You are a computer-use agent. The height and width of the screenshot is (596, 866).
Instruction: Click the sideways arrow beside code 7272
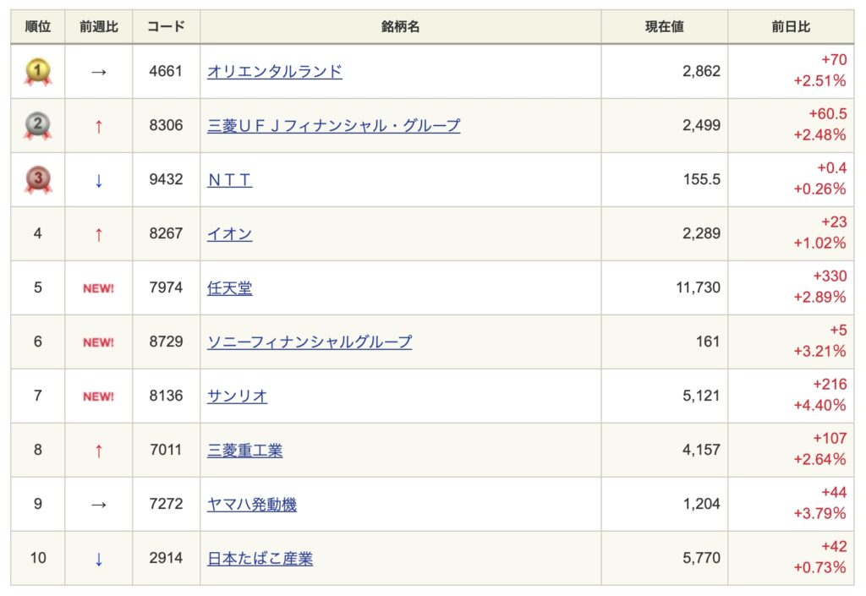[98, 505]
